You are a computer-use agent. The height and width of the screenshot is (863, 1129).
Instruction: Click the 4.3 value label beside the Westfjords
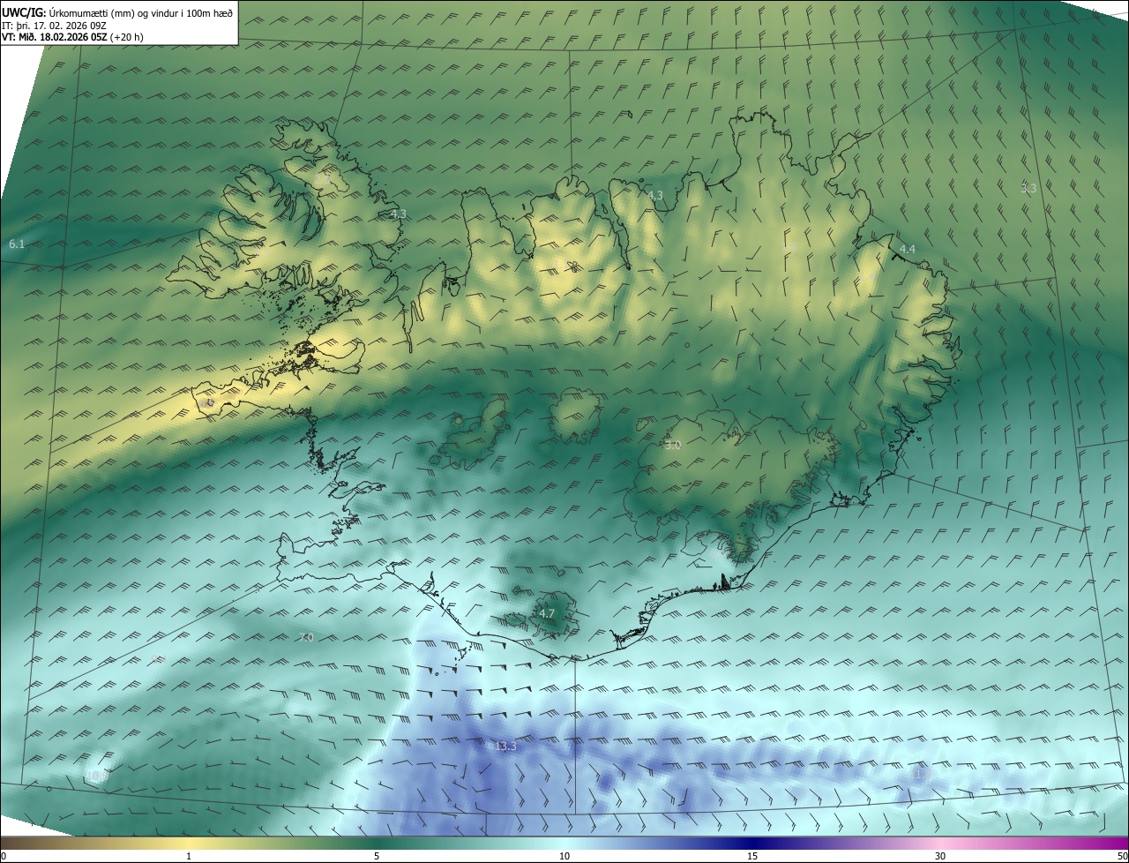pos(398,214)
